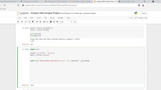The image size is (161, 90).
Task: Click the header = ['Title', 'Price'] line
Action: [42, 53]
